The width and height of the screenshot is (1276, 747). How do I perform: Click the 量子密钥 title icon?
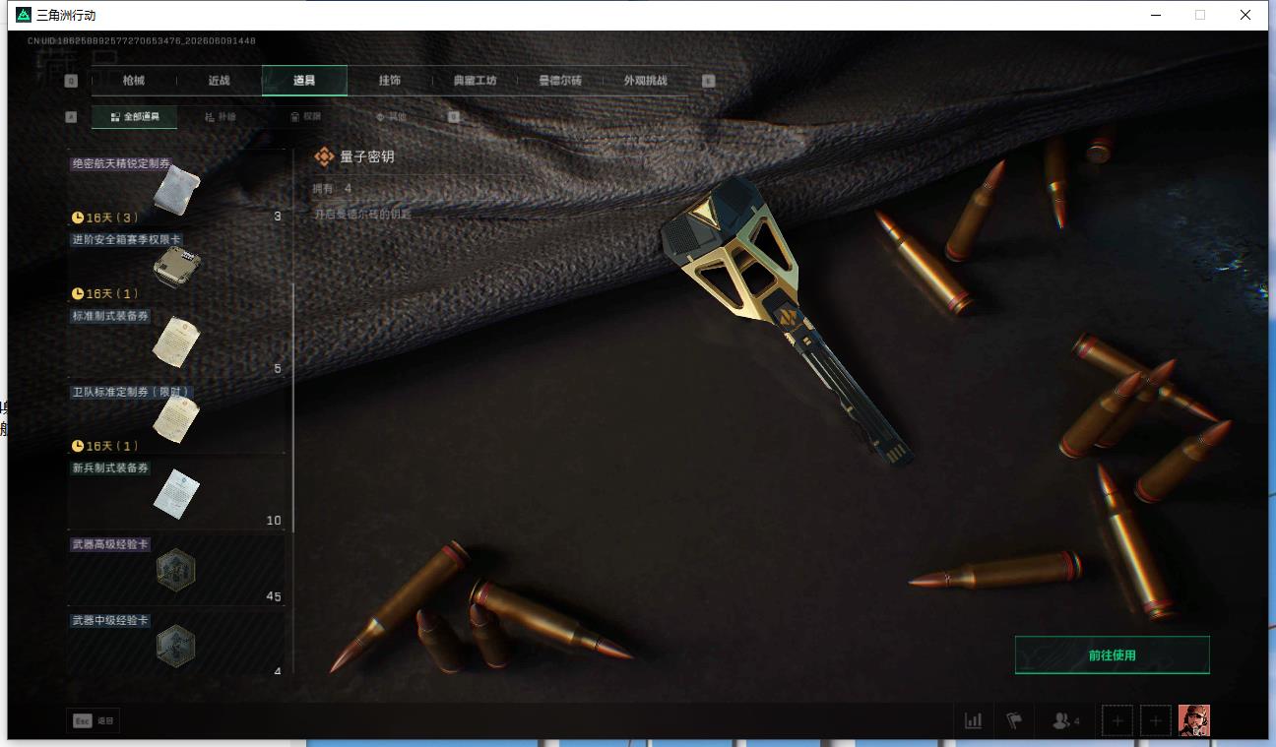324,156
